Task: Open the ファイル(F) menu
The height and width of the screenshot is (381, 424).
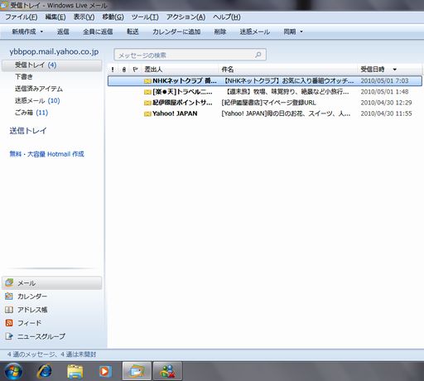Action: (22, 17)
